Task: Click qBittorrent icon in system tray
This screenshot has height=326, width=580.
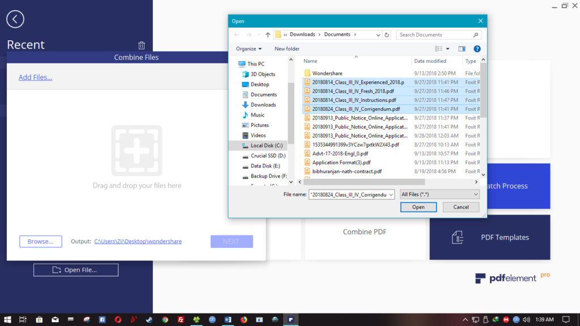Action: click(x=516, y=320)
